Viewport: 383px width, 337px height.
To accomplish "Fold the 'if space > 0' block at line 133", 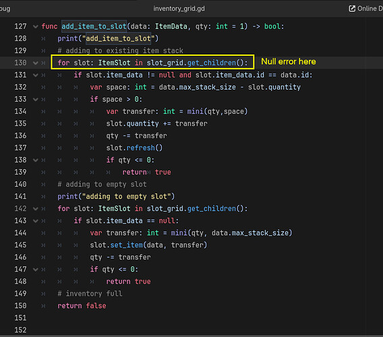I will [x=36, y=99].
